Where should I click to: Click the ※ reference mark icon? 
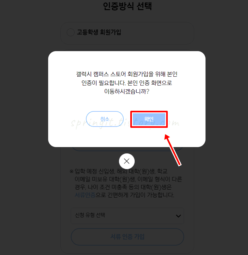(71, 171)
